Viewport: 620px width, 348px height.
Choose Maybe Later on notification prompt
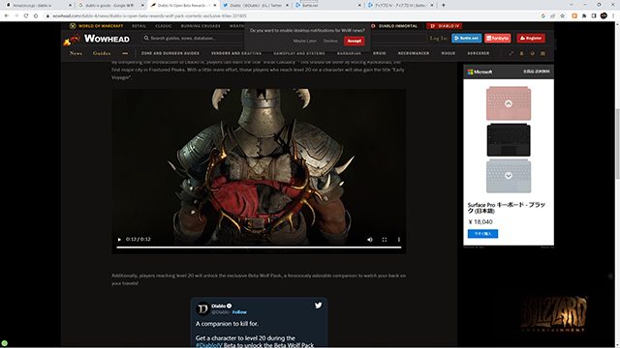click(x=305, y=41)
